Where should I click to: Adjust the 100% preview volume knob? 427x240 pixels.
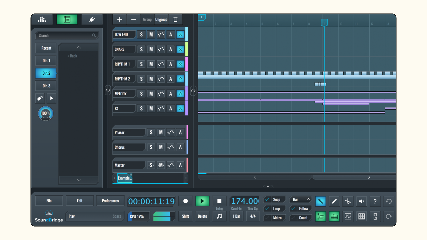[45, 113]
